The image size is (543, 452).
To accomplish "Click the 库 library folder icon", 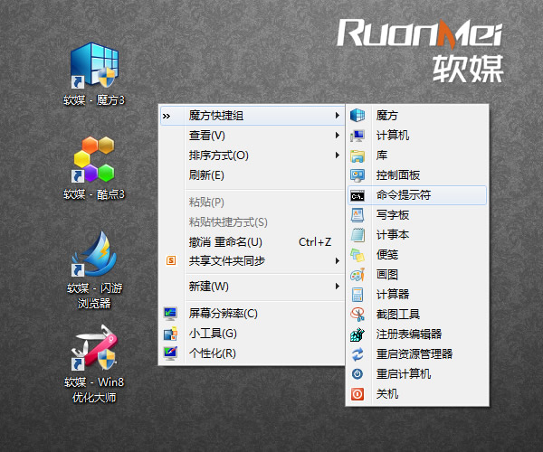I will click(x=357, y=155).
